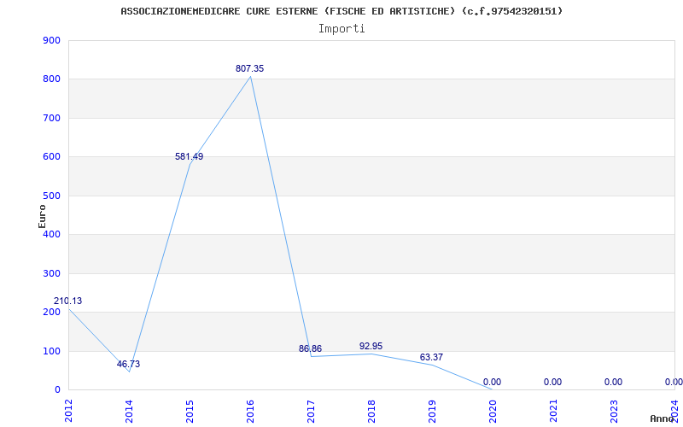
Task: Click the 2020 x-axis year label
Action: coord(493,410)
